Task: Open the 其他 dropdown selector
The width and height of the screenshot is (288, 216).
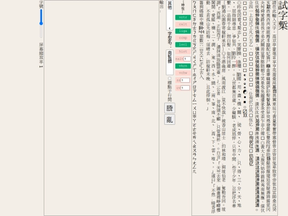Action: (x=170, y=15)
